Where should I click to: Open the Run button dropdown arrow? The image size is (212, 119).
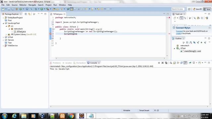44,9
